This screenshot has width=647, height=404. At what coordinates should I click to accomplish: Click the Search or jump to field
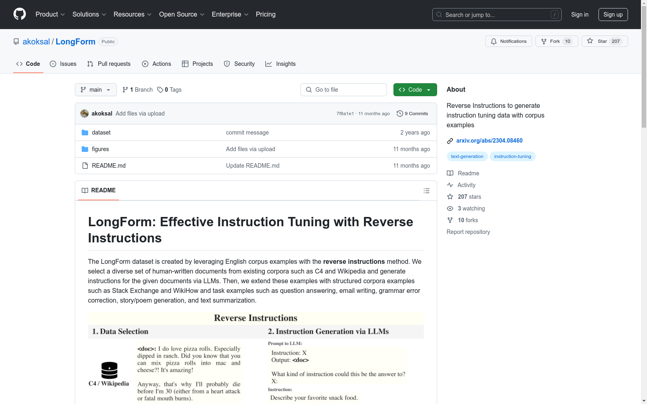click(497, 15)
